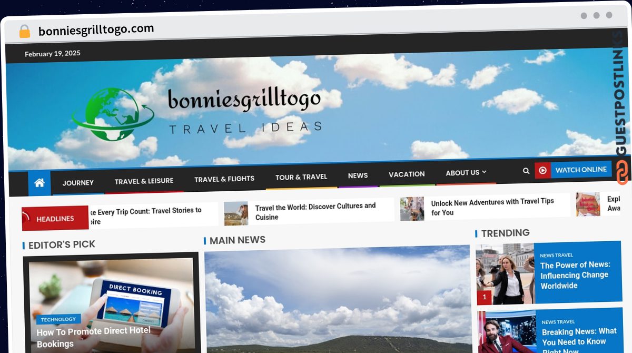632x353 pixels.
Task: Open the search magnifier icon
Action: [526, 171]
